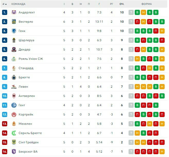The width and height of the screenshot is (169, 157).
Task: Click the Вестерло club crest
Action: coord(14,22)
